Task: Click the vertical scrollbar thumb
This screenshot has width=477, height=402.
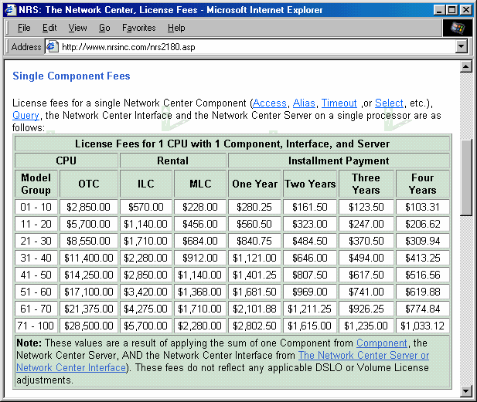Action: tap(465, 177)
